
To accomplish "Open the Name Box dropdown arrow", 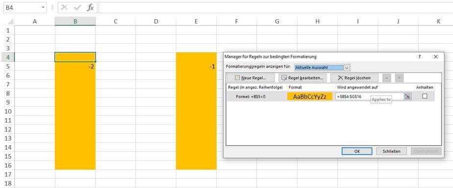I will tap(43, 7).
